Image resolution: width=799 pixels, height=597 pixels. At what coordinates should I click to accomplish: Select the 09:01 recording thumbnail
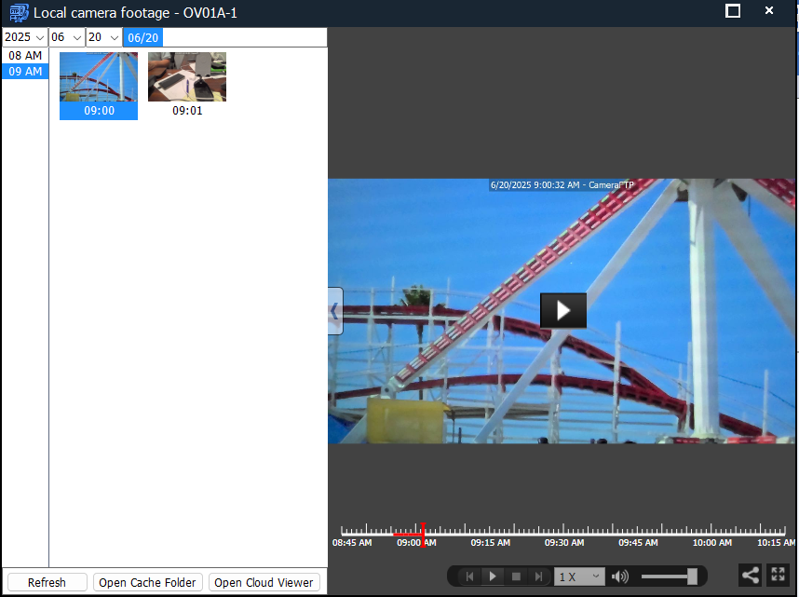point(187,77)
